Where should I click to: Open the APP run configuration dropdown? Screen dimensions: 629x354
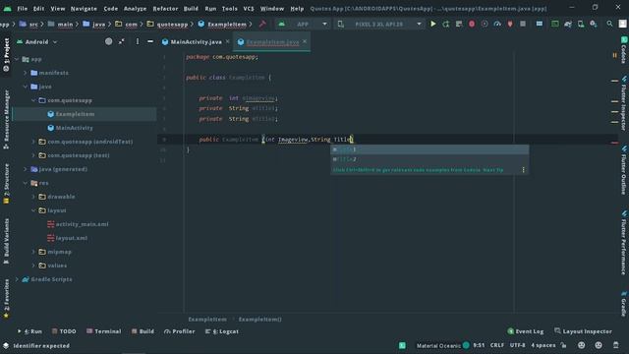pos(303,24)
